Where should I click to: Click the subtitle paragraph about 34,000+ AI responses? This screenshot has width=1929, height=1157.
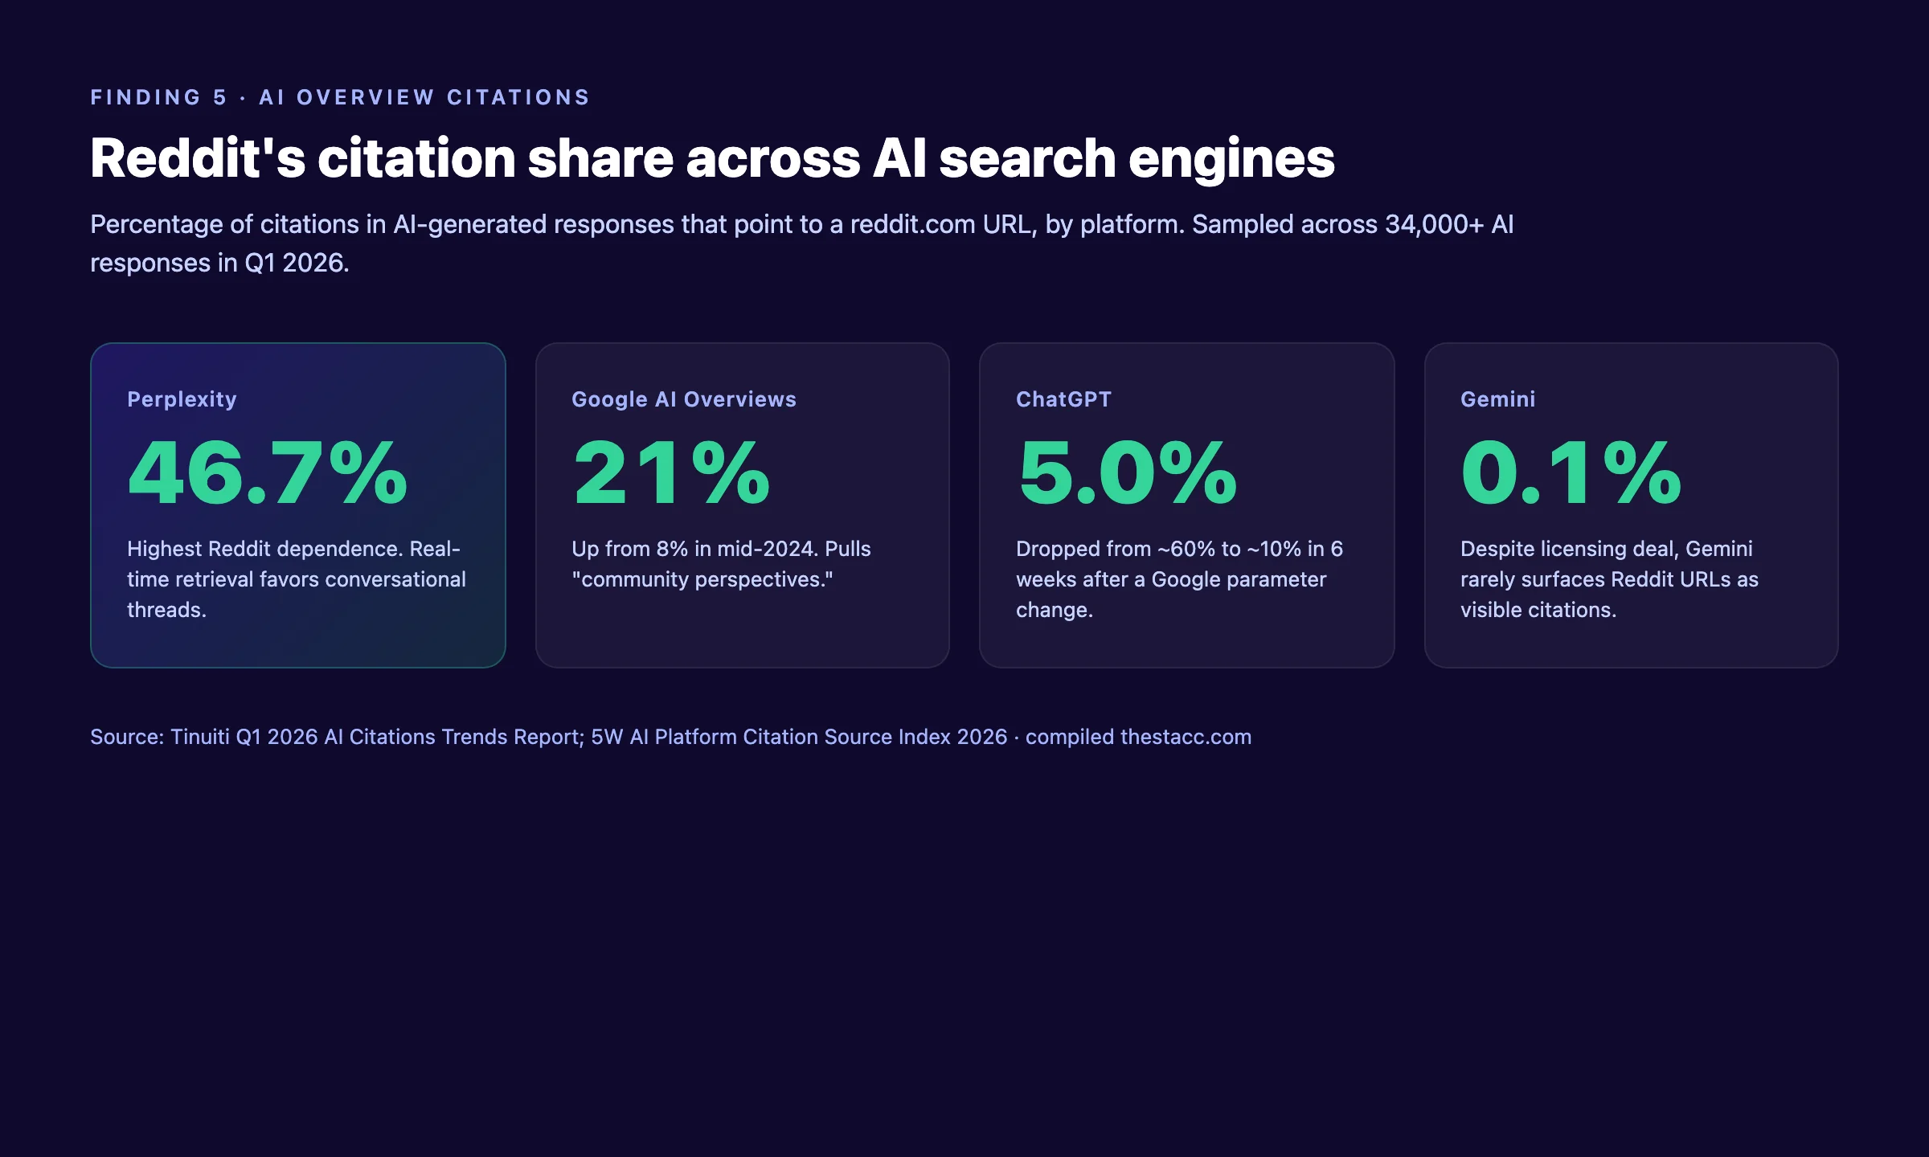click(x=801, y=243)
